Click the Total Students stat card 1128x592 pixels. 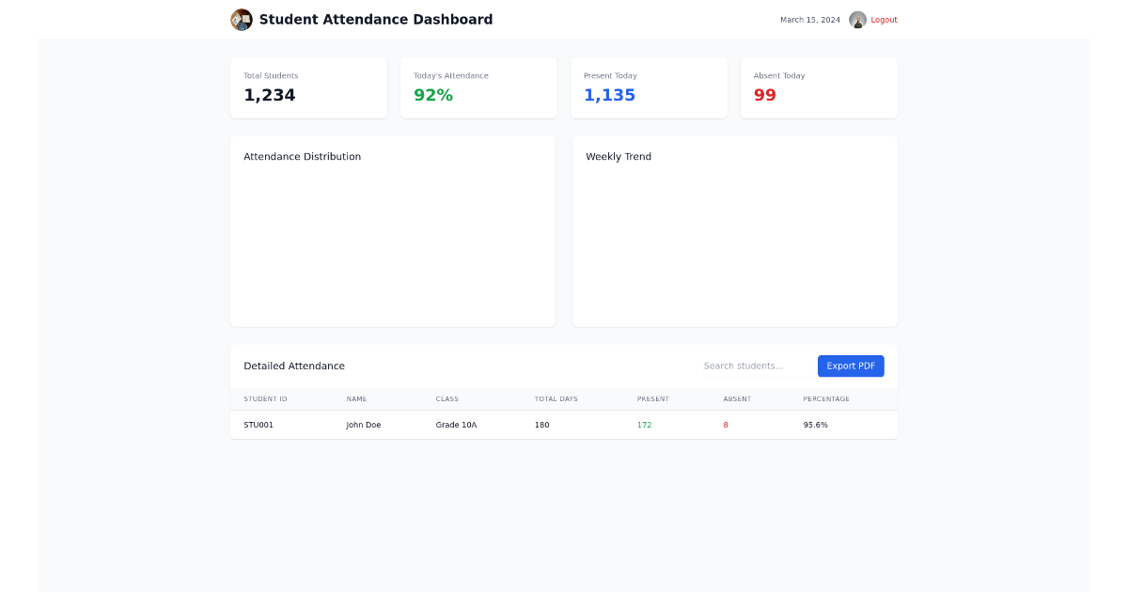tap(308, 87)
